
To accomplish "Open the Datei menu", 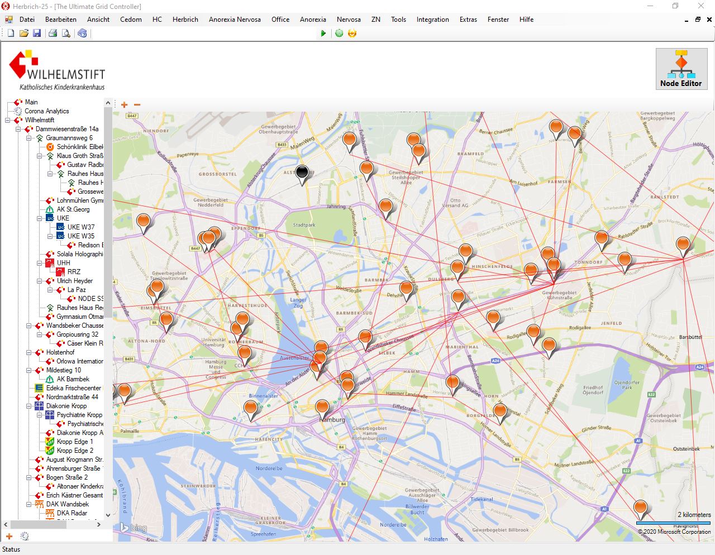I will tap(27, 20).
